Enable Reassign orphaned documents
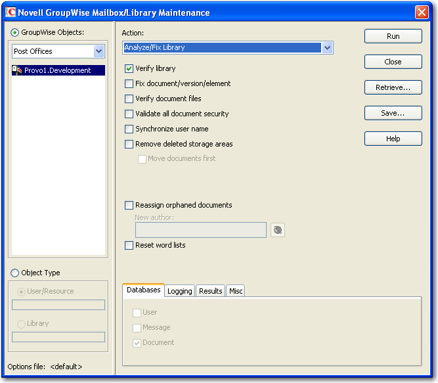 point(129,205)
